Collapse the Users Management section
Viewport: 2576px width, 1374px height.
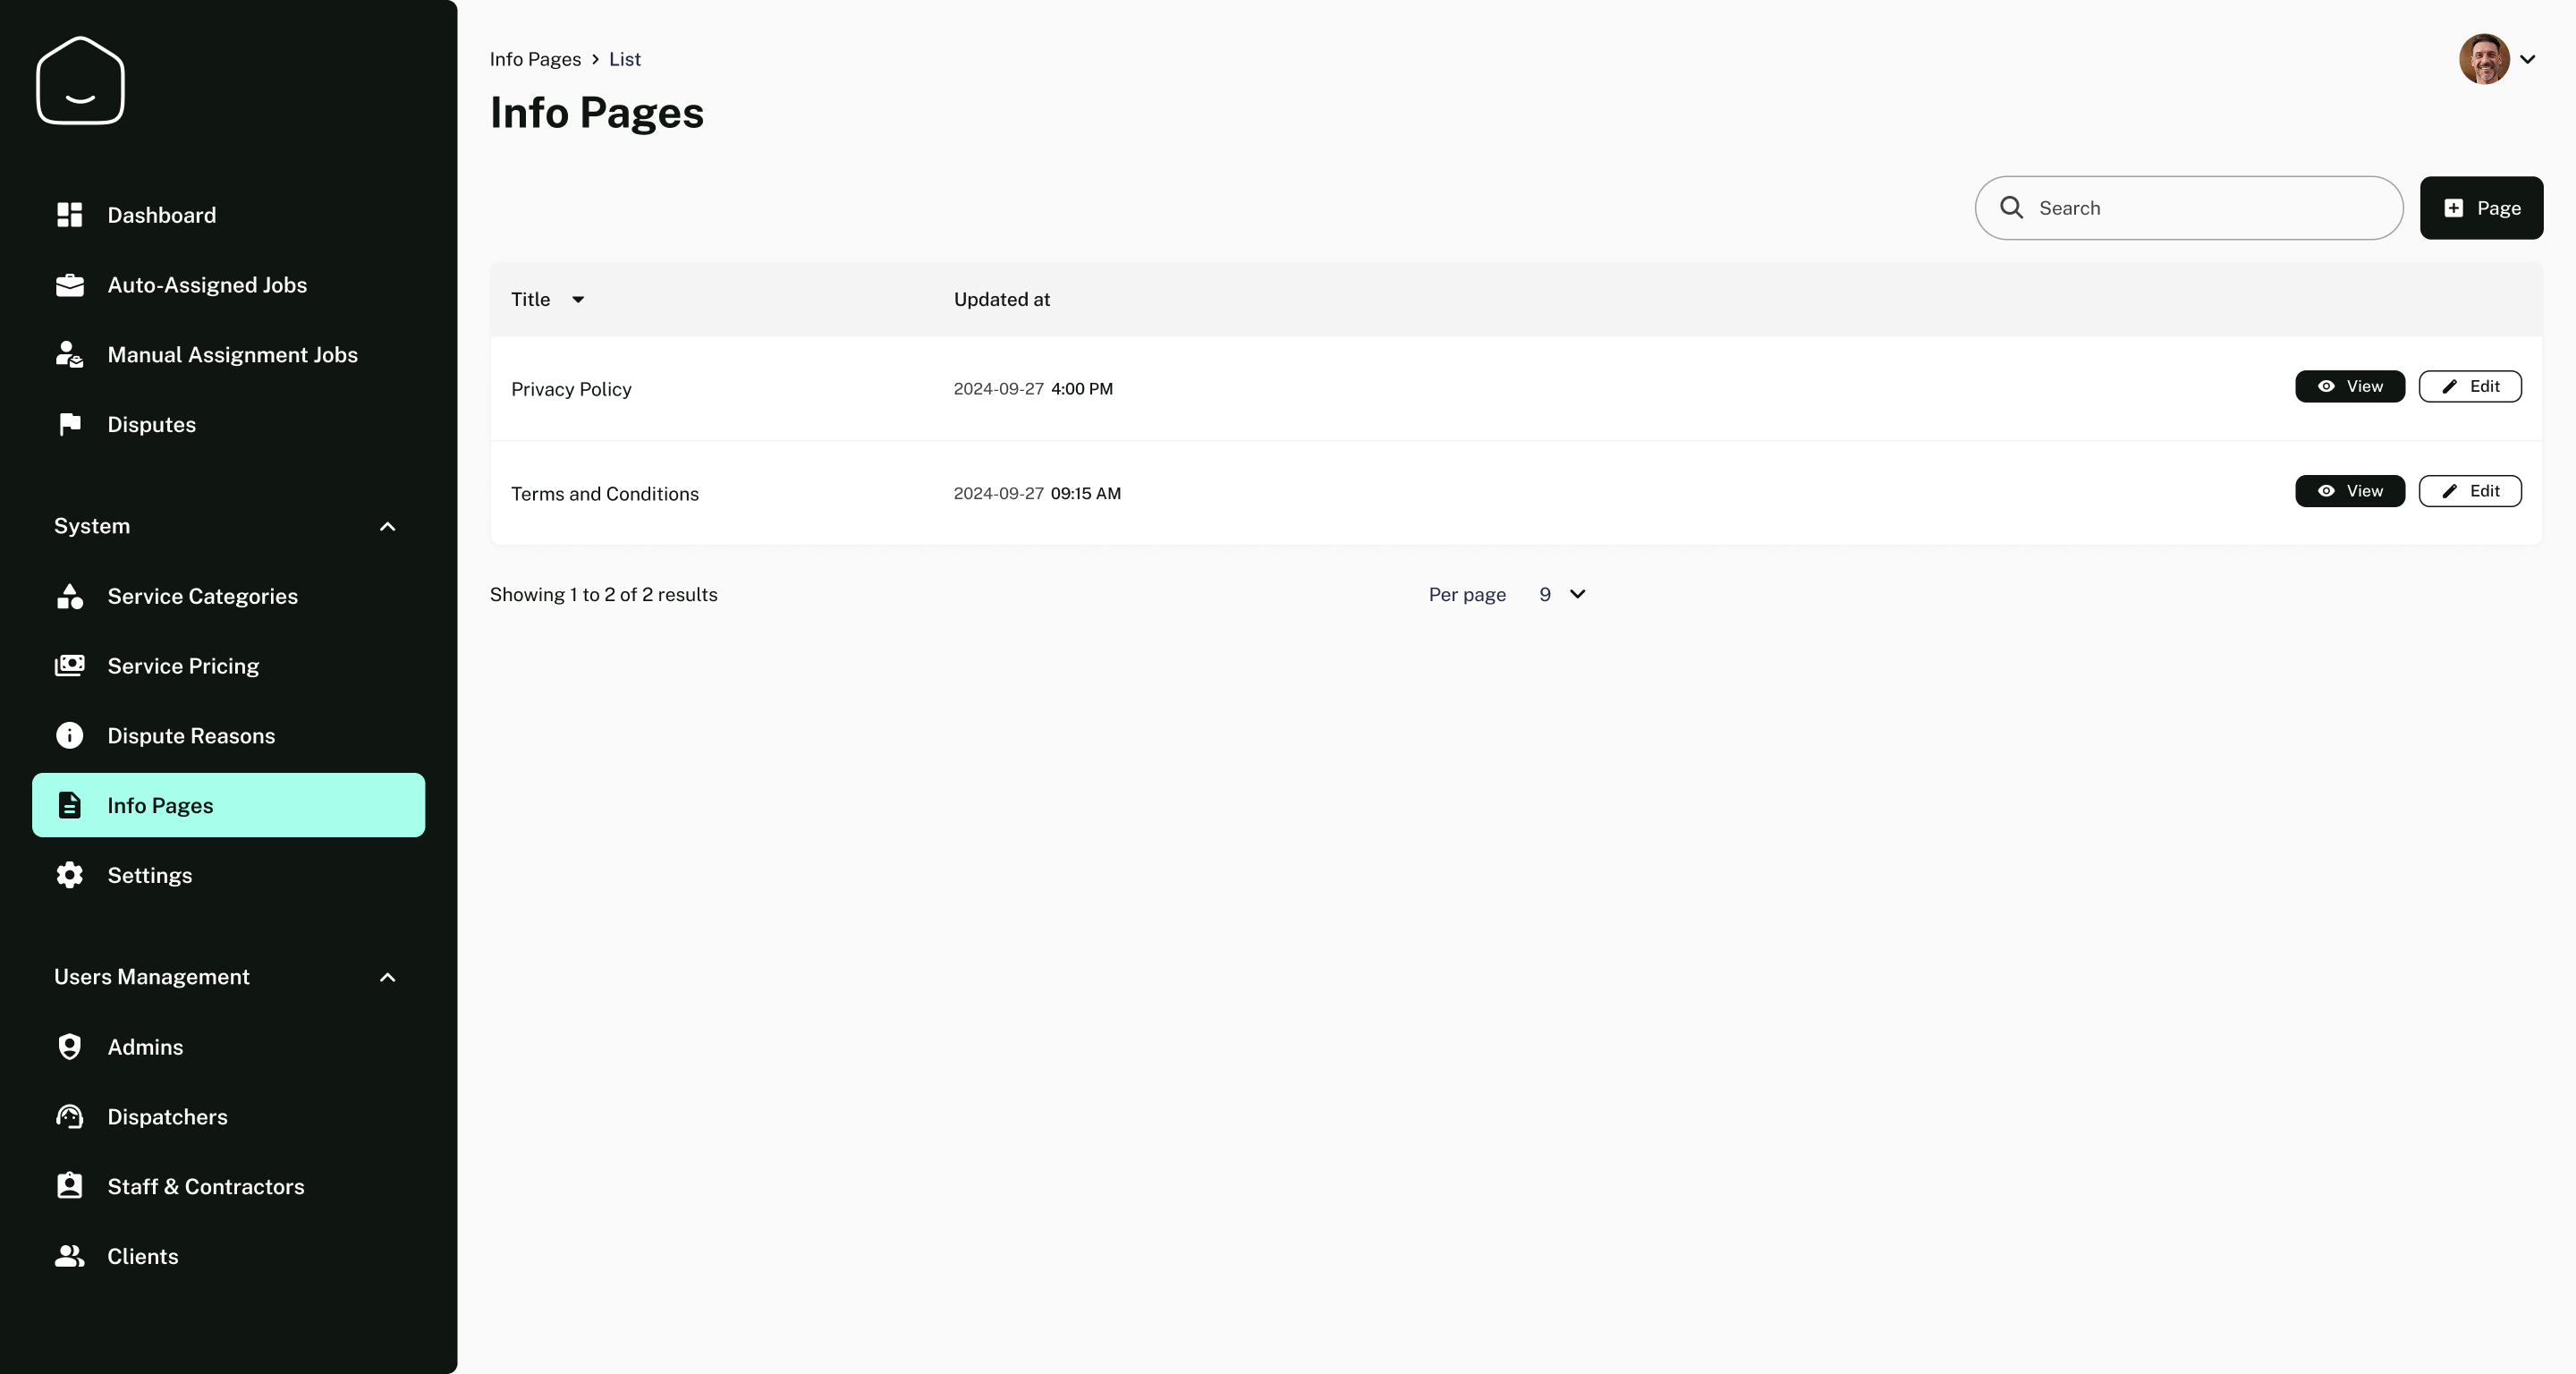tap(387, 978)
